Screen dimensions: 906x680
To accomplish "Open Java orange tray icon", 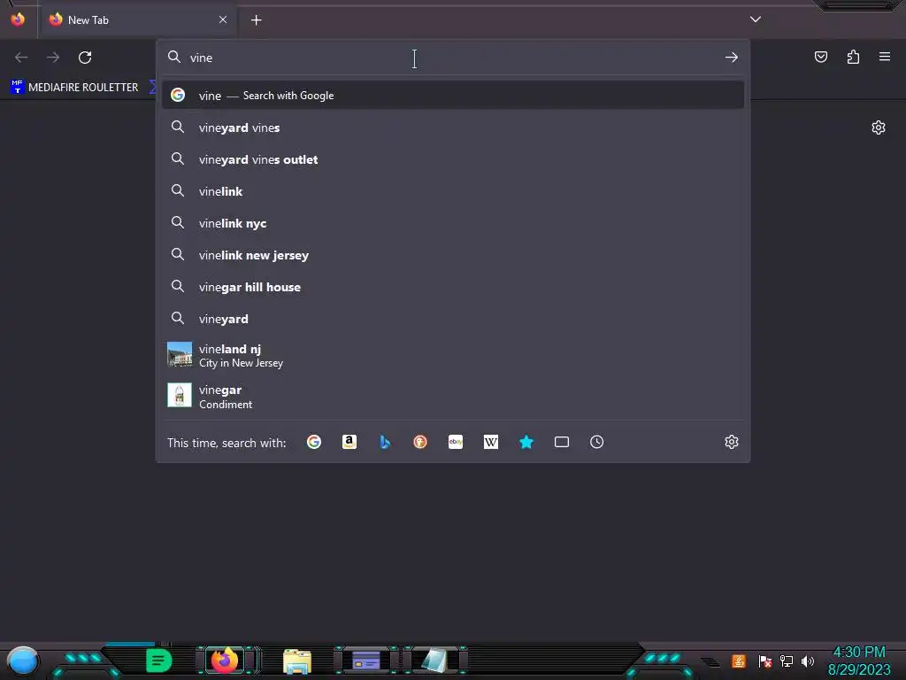I will tap(739, 661).
